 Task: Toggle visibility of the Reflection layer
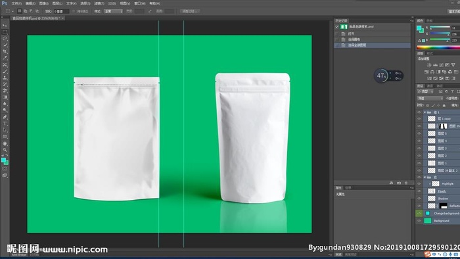pos(419,206)
